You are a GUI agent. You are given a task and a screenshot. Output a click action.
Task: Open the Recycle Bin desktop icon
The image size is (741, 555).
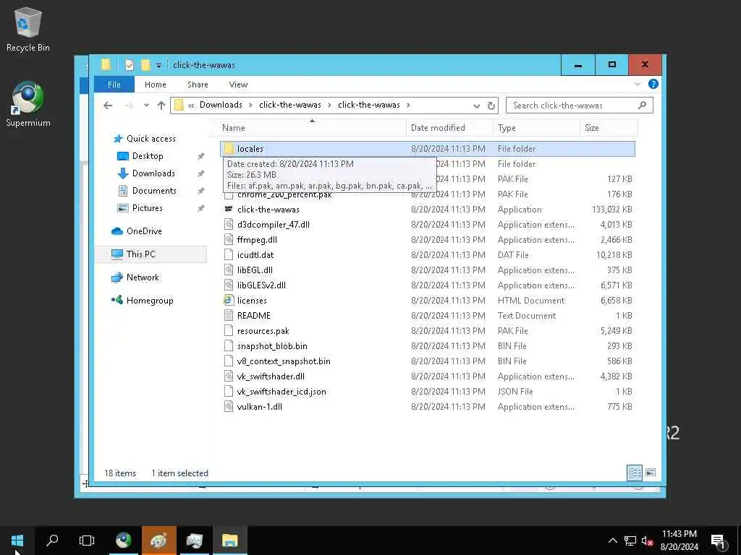[x=28, y=29]
